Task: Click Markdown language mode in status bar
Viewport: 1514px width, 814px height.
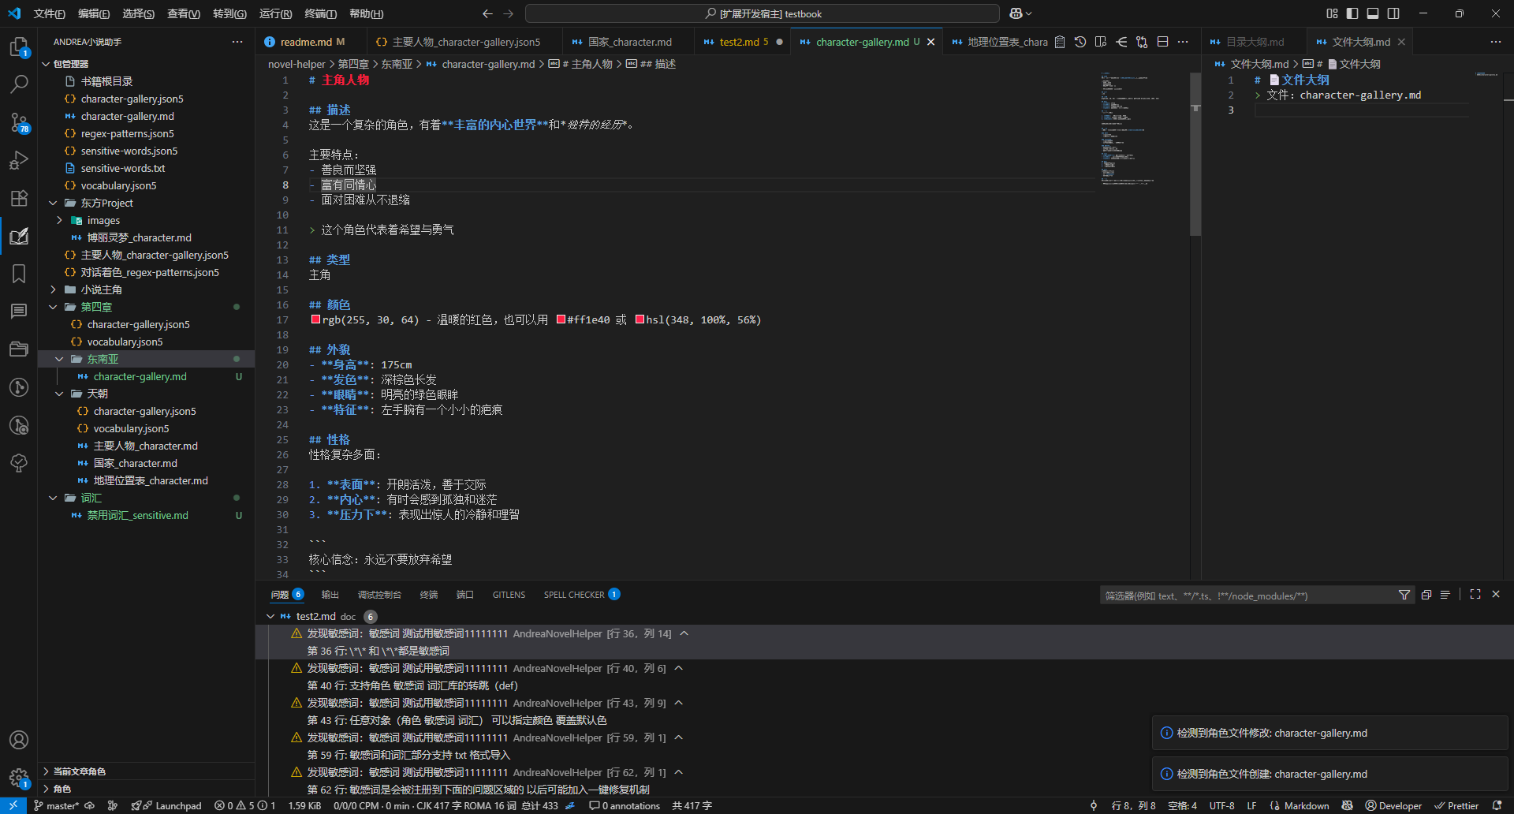Action: (1306, 805)
